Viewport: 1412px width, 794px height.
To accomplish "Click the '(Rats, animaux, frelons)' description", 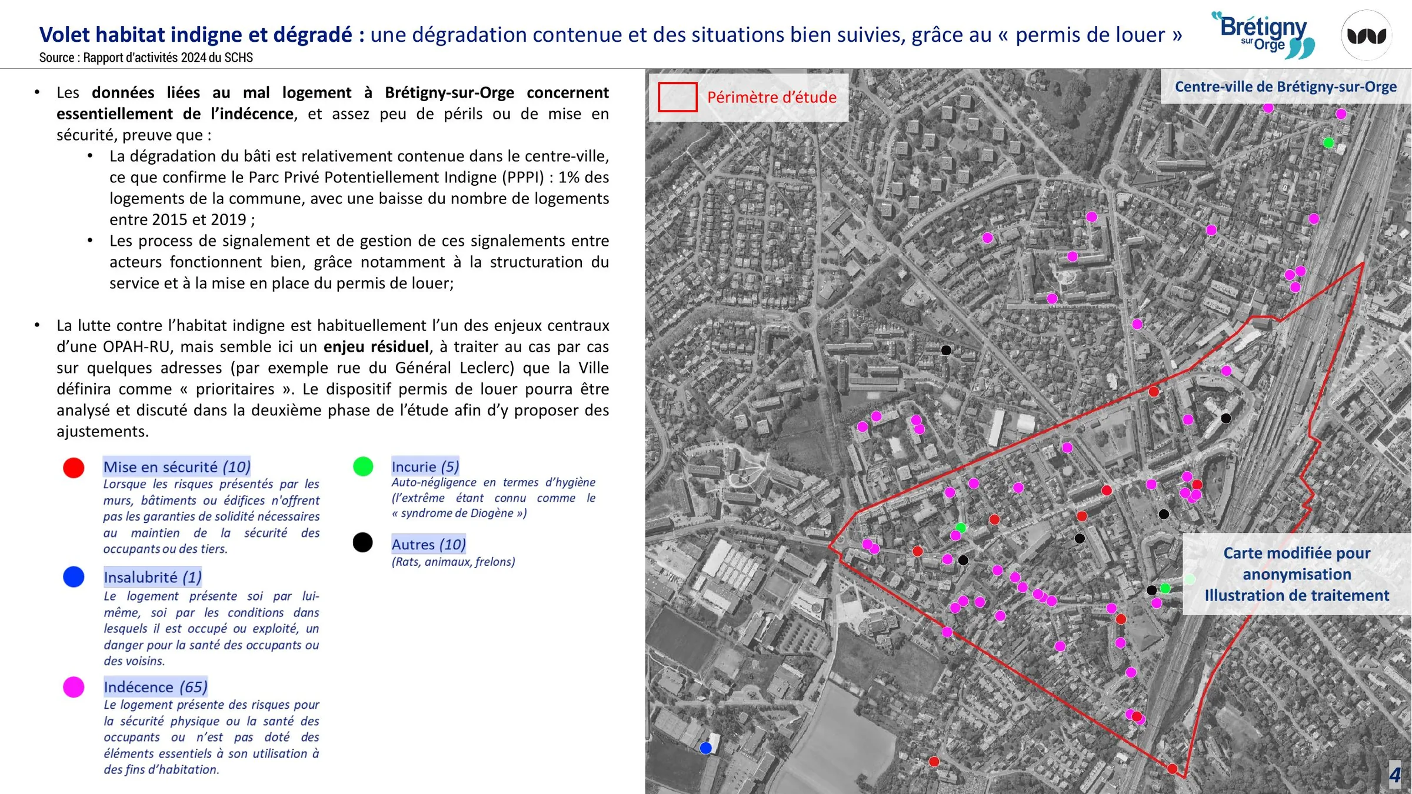I will (x=453, y=562).
